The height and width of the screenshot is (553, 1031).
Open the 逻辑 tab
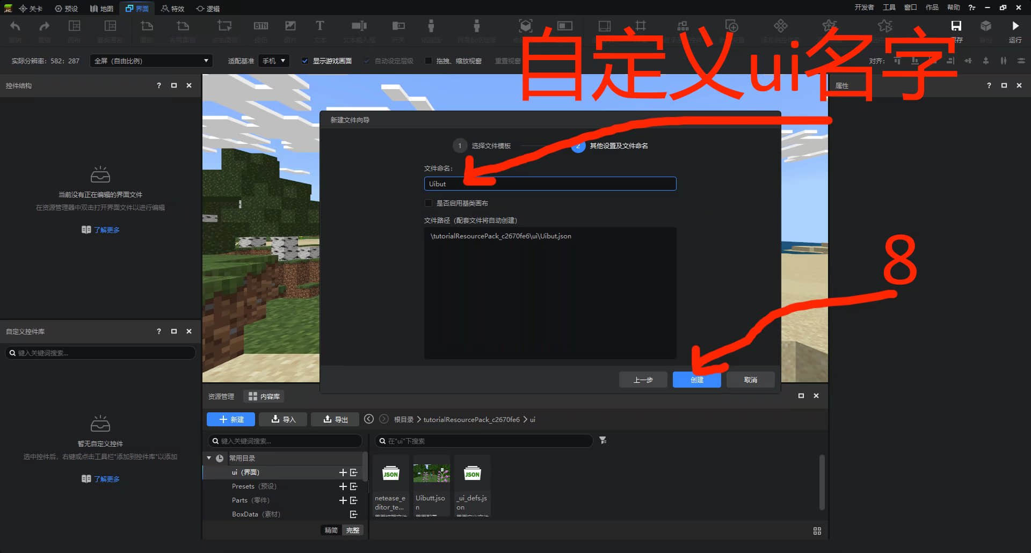[x=208, y=9]
